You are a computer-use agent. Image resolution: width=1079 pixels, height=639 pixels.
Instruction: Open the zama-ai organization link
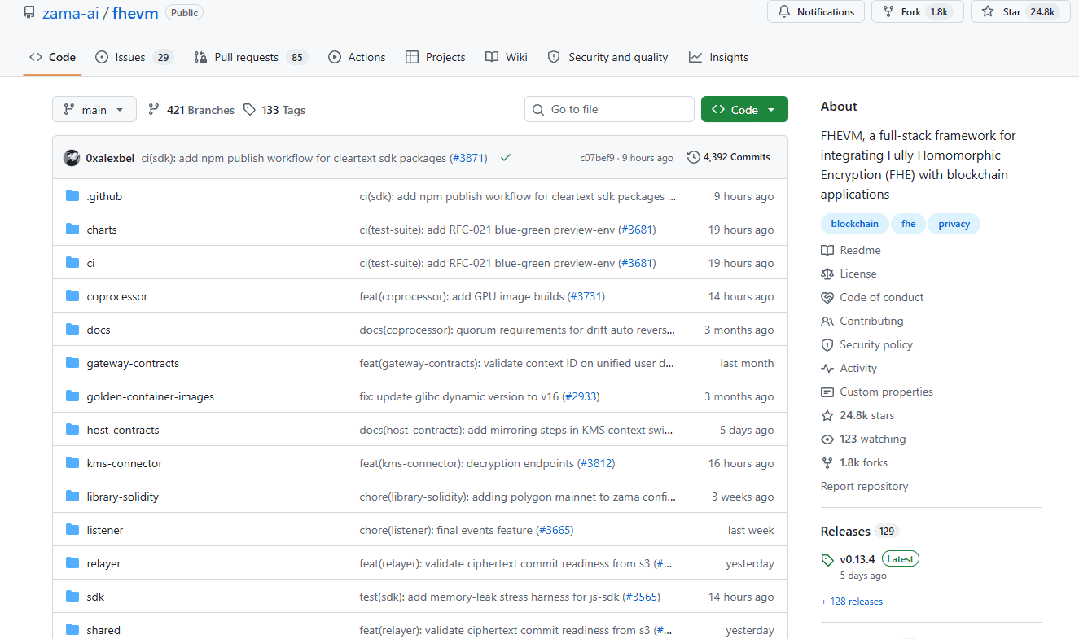[x=71, y=12]
